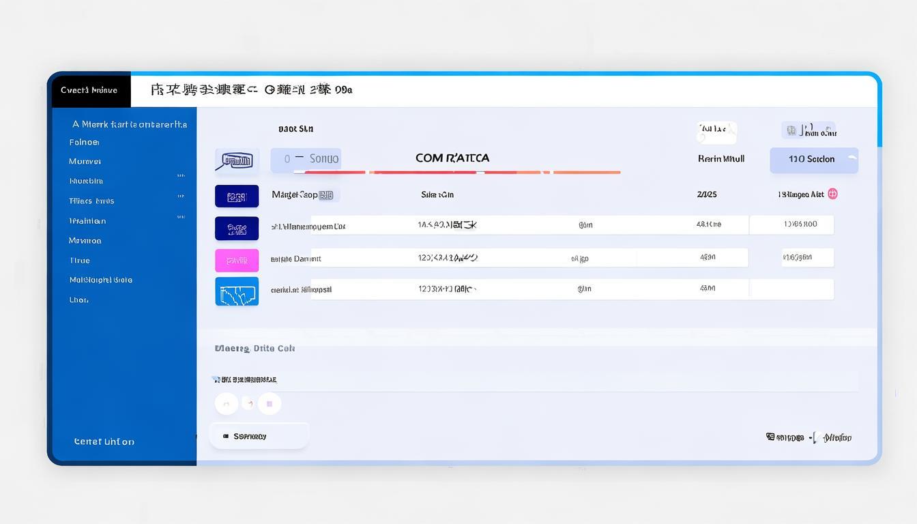The width and height of the screenshot is (917, 524).
Task: Select the black Cvect3 tab at top-left
Action: (x=91, y=90)
